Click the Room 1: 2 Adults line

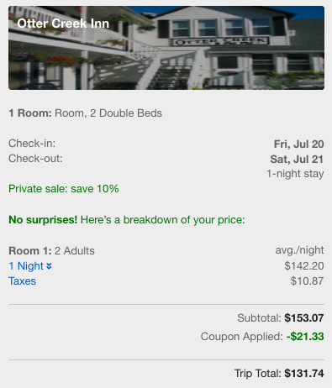pyautogui.click(x=51, y=251)
